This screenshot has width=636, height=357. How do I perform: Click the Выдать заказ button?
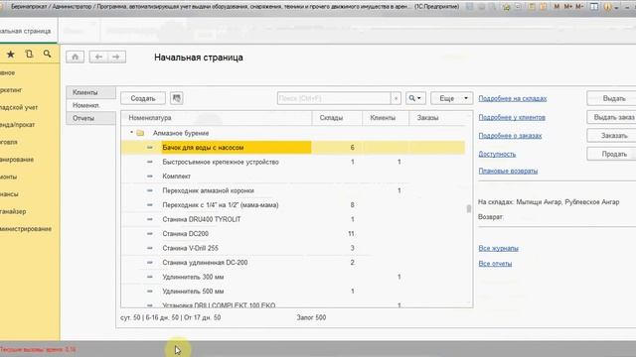pyautogui.click(x=612, y=117)
